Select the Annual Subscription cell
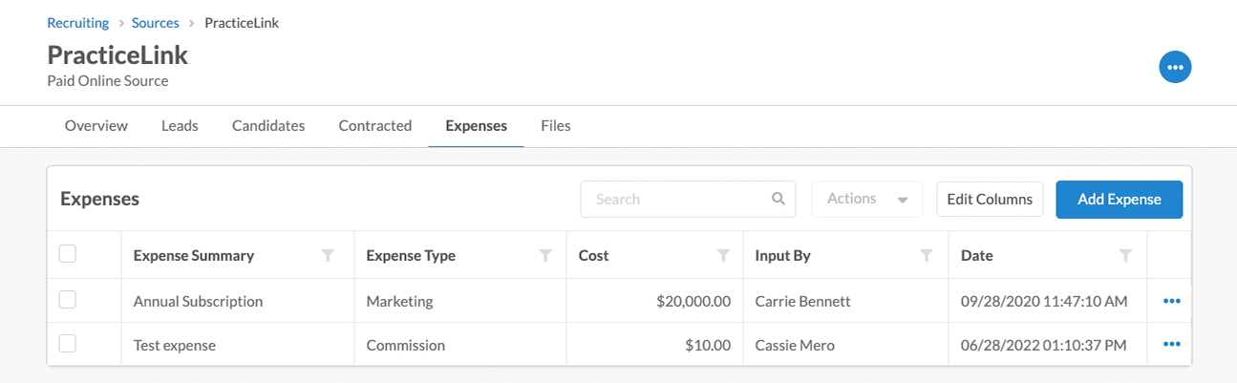 (198, 301)
